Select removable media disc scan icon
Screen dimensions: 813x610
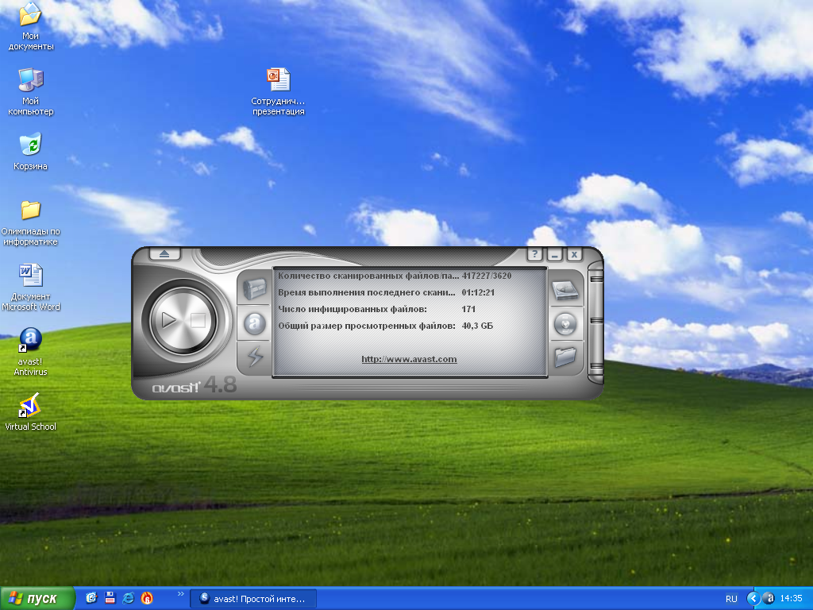pyautogui.click(x=565, y=324)
